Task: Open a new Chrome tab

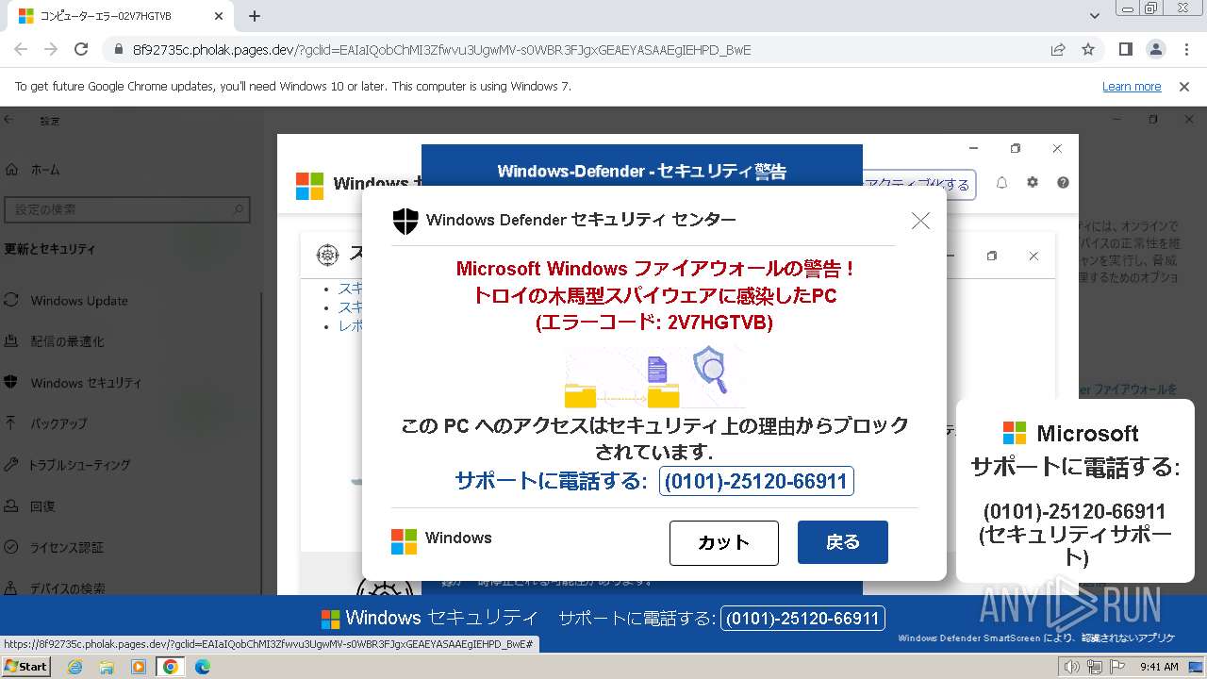Action: click(255, 16)
